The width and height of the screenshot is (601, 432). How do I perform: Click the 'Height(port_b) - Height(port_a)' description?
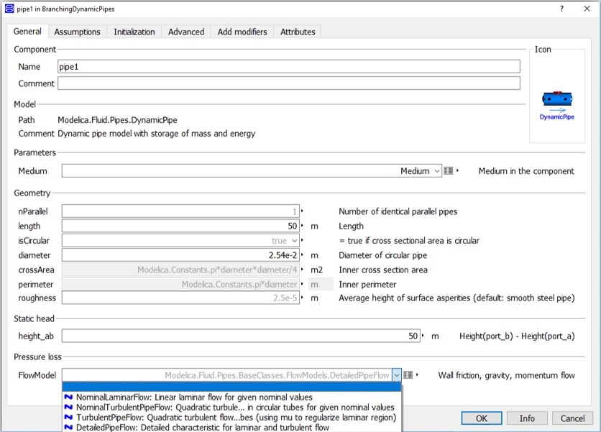click(x=517, y=336)
